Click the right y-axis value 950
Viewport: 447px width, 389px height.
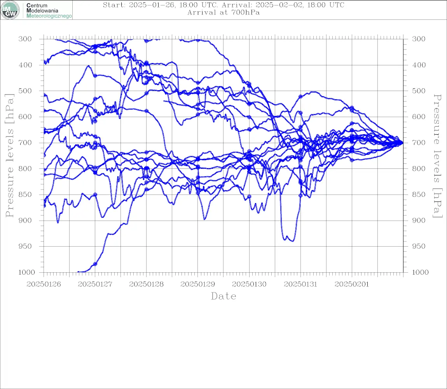click(419, 246)
